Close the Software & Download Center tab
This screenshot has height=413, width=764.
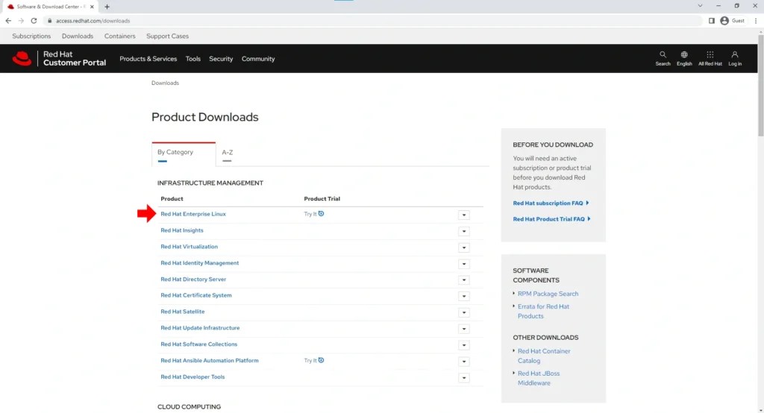tap(92, 7)
